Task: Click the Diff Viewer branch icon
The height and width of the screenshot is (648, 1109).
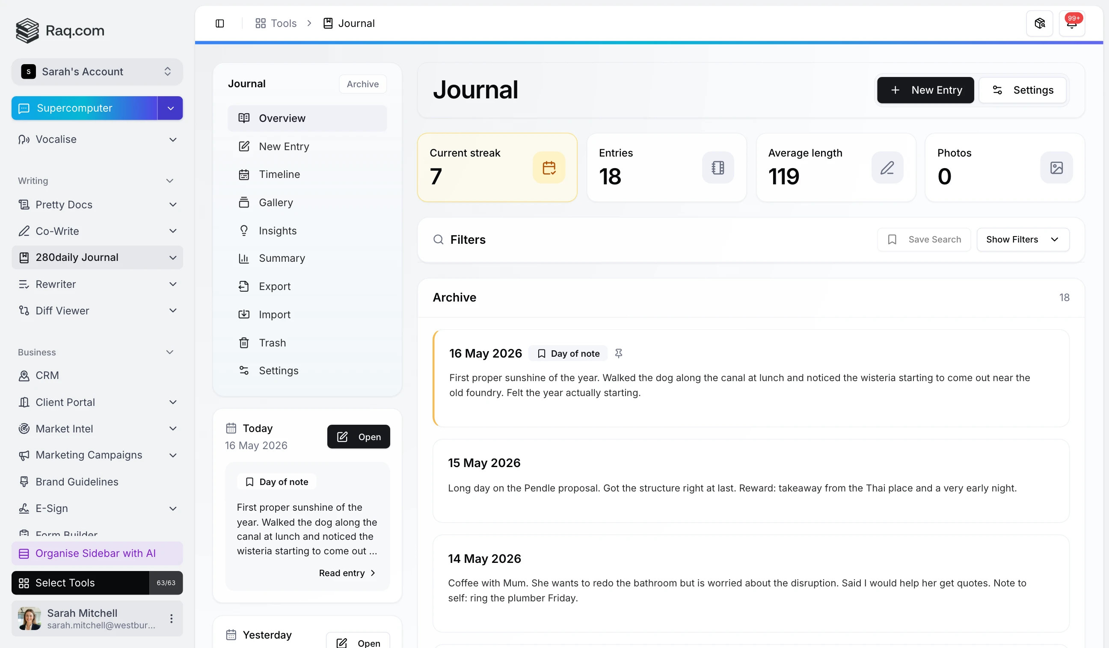Action: point(24,311)
